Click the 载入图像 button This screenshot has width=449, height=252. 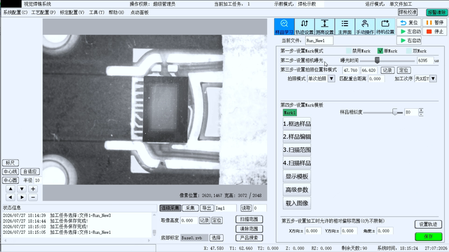click(x=297, y=203)
